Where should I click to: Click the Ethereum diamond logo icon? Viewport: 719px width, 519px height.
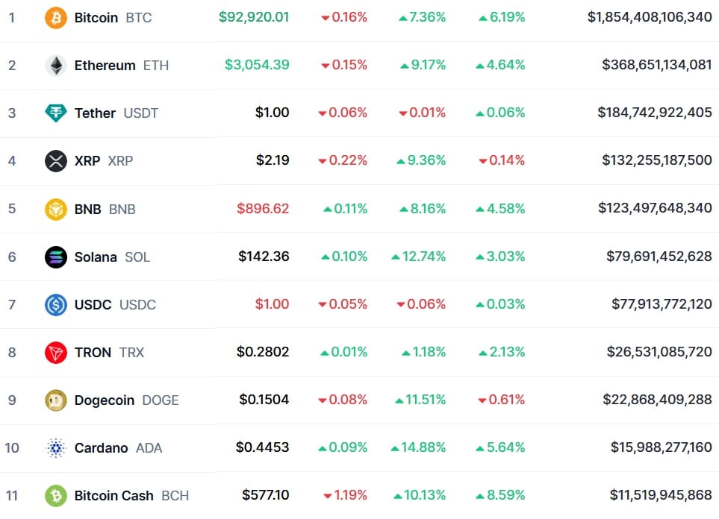click(x=56, y=66)
